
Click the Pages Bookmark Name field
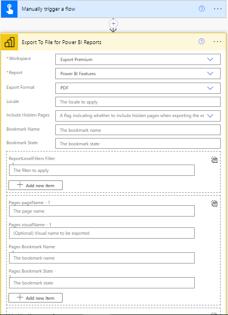[102, 258]
